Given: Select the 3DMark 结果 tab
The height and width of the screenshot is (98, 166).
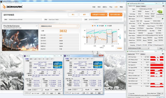Looking at the screenshot, I should click(116, 7).
